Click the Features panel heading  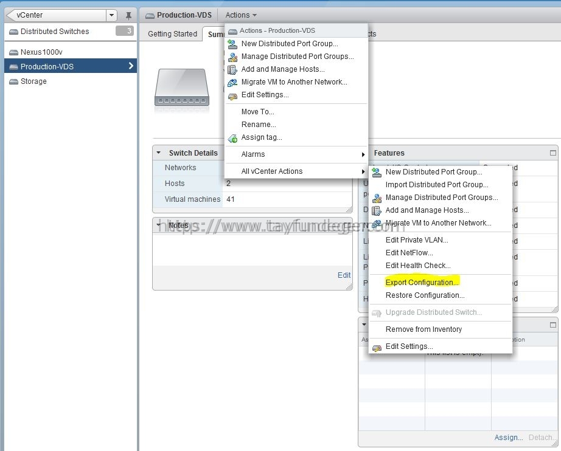click(389, 153)
